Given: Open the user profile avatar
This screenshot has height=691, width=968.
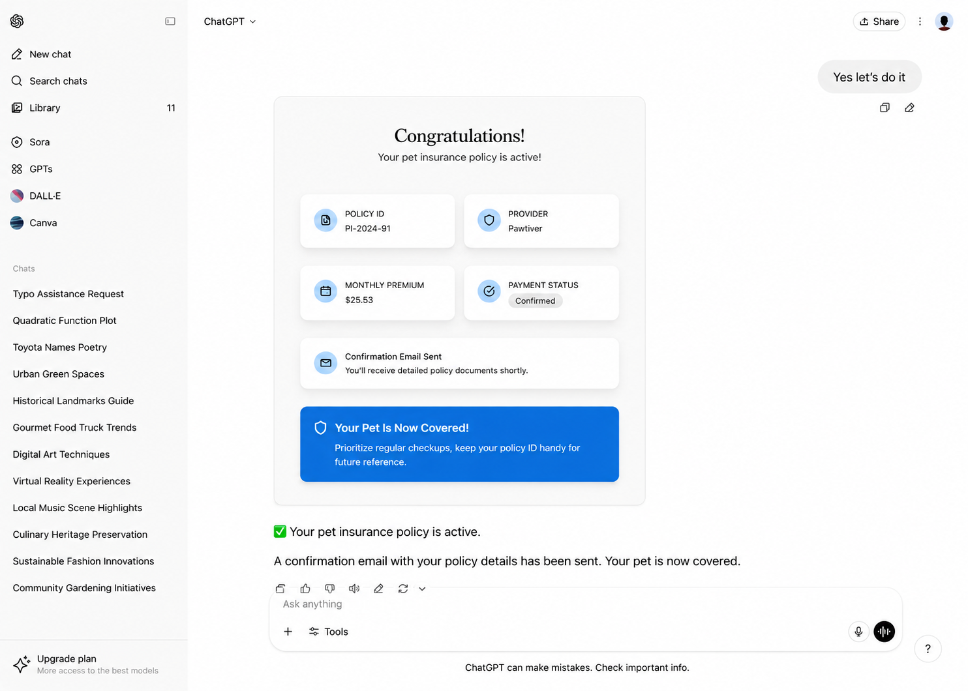Looking at the screenshot, I should (944, 22).
